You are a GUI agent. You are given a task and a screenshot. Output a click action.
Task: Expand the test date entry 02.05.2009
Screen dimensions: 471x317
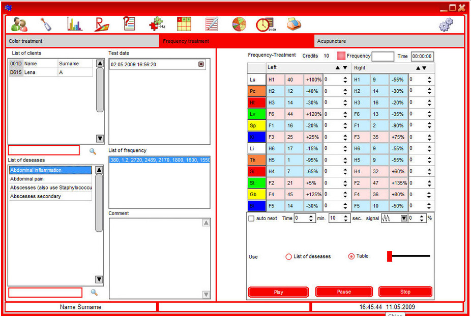pyautogui.click(x=201, y=65)
